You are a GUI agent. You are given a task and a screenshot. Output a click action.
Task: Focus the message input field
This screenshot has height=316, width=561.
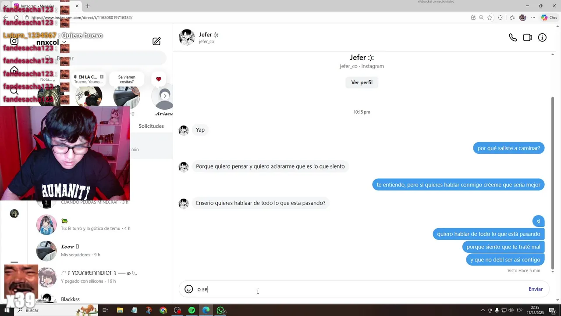(359, 289)
